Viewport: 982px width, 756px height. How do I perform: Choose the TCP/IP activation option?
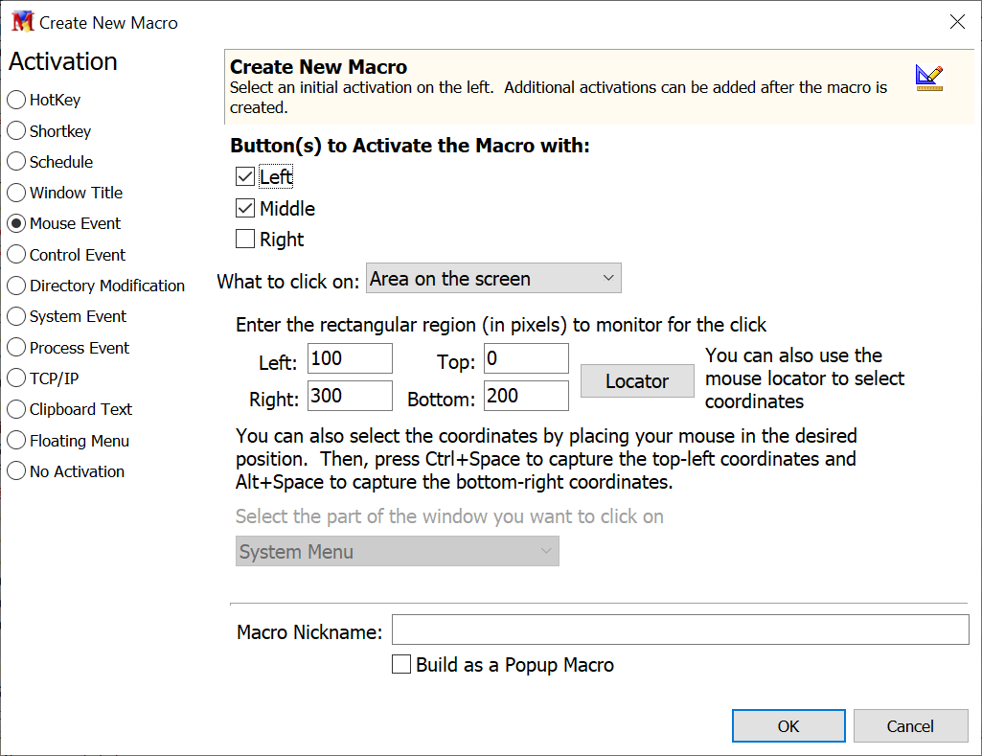(x=16, y=378)
